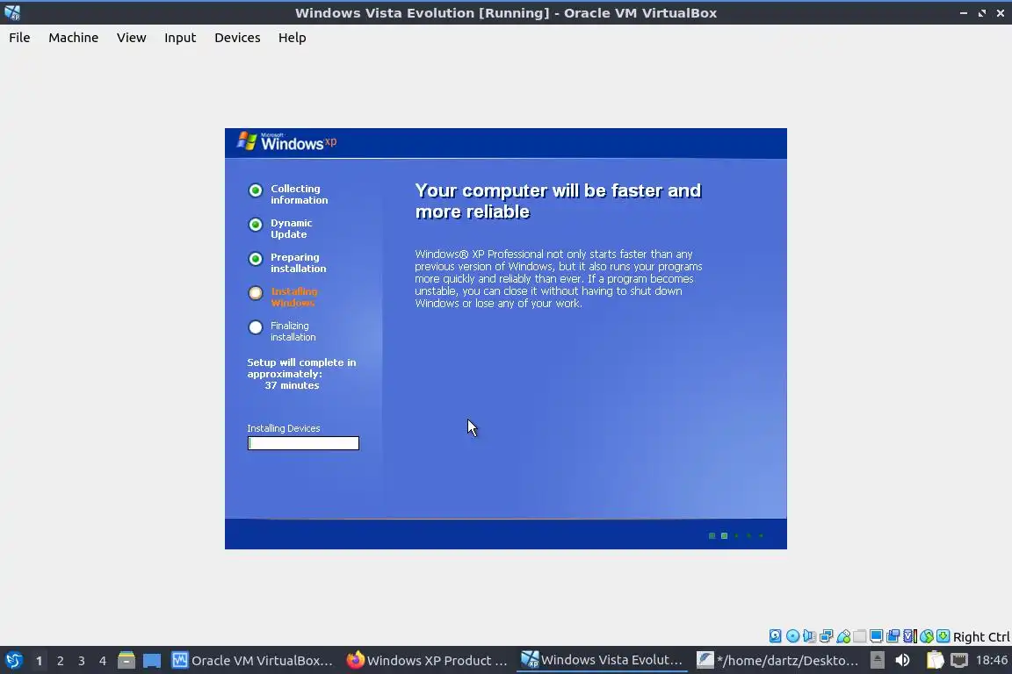Click 'Your computer will be faster' heading
This screenshot has height=674, width=1012.
point(559,201)
